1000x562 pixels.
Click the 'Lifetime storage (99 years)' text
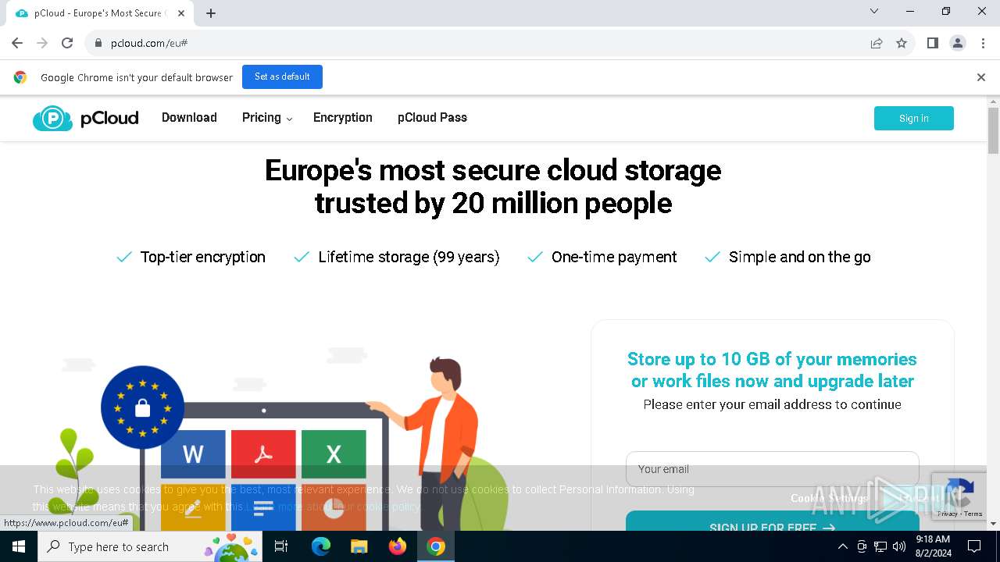409,257
